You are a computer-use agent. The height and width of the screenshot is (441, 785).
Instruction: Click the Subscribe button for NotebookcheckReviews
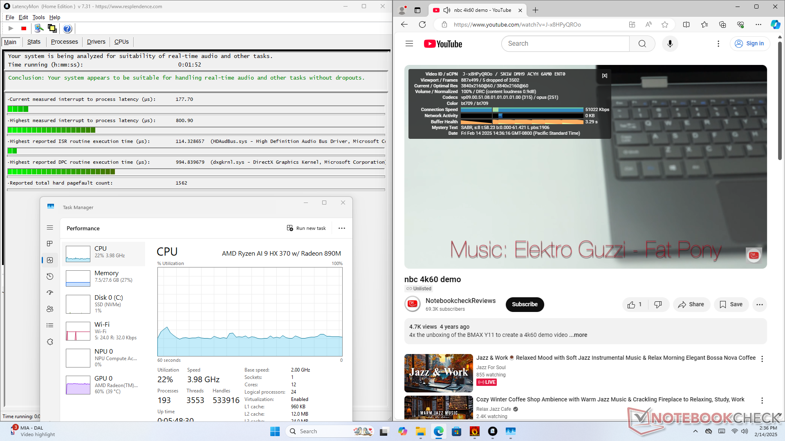pyautogui.click(x=525, y=305)
